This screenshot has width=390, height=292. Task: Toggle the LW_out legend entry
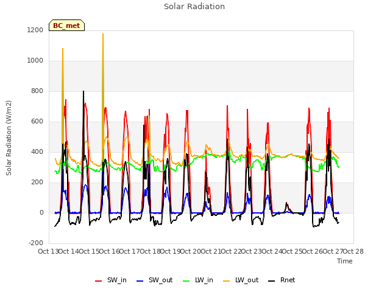point(241,280)
